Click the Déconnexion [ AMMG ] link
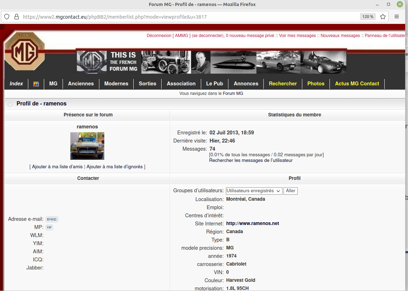This screenshot has height=291, width=408. pos(185,36)
